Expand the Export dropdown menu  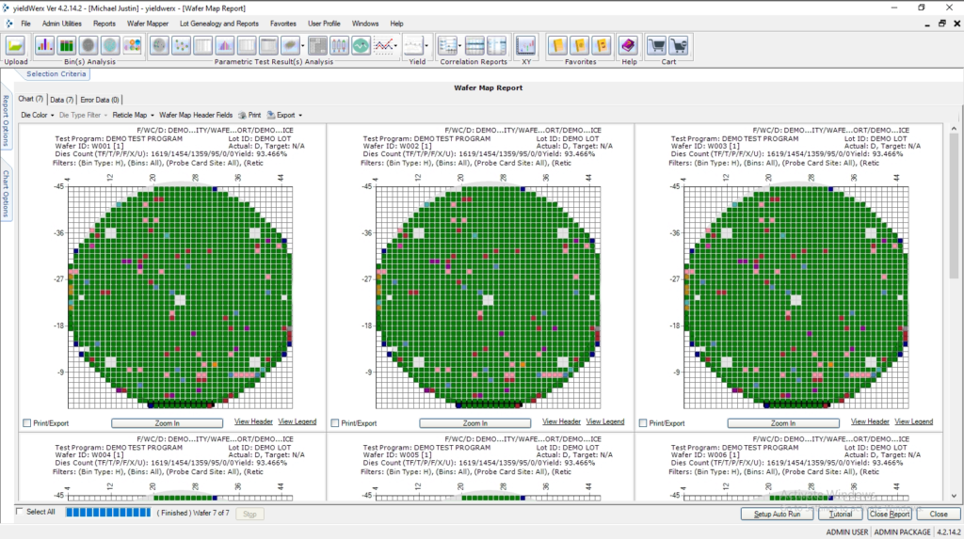[282, 115]
